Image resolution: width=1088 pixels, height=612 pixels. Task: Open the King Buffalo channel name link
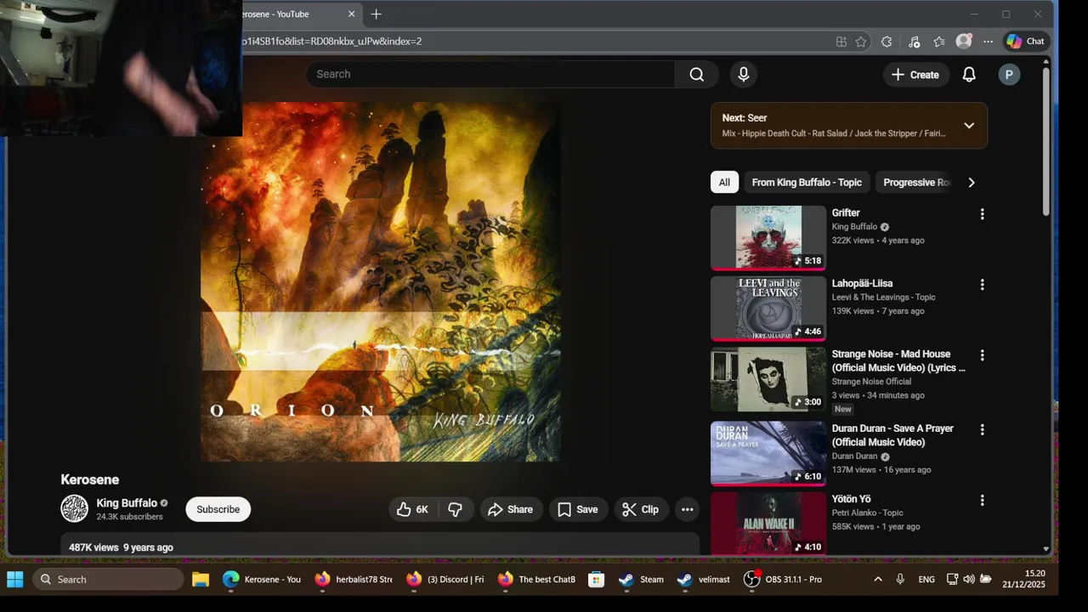pos(127,502)
